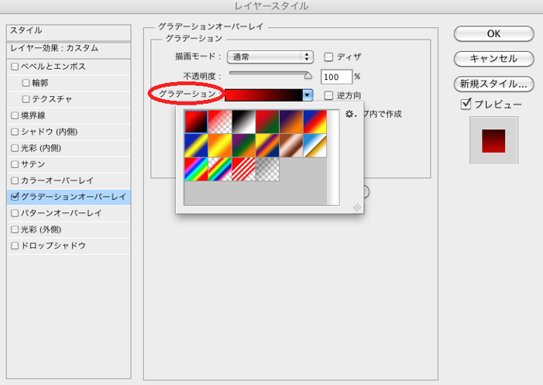Select the transparent rainbow gradient preset
Image resolution: width=543 pixels, height=385 pixels.
[x=220, y=170]
